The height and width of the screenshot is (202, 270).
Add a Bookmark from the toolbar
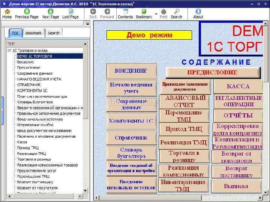pos(144,14)
